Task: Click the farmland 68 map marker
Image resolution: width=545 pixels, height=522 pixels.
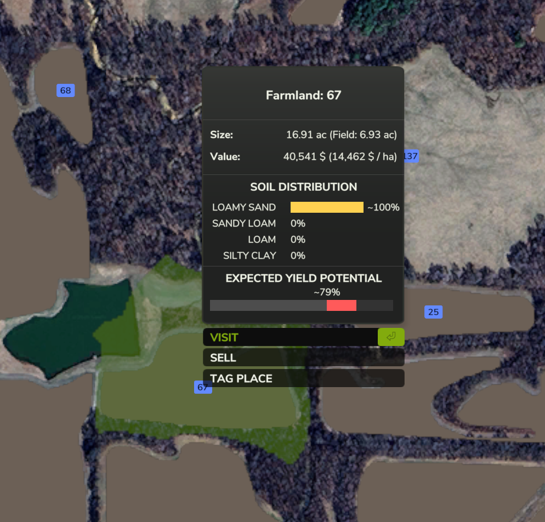Action: click(65, 90)
